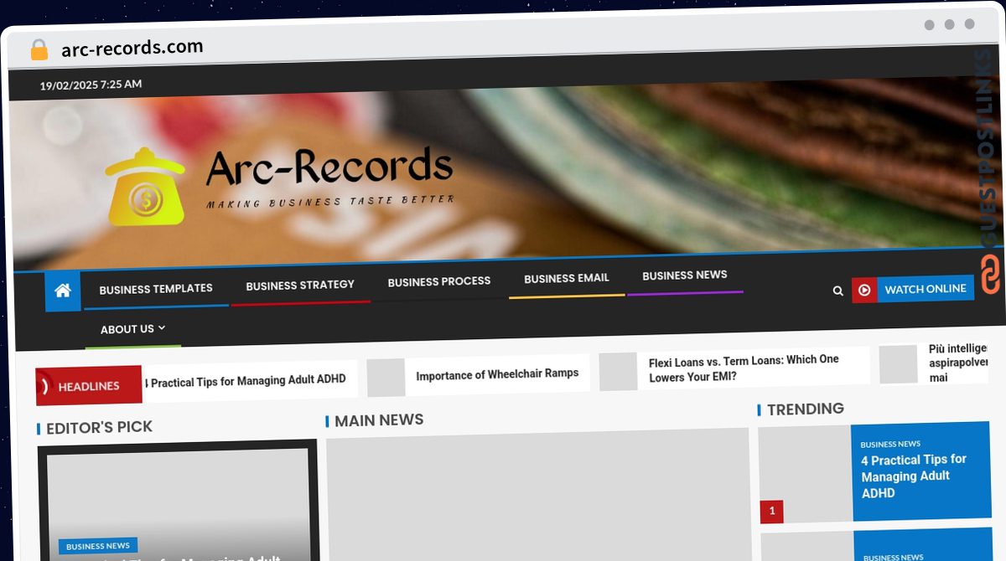Open the search magnifier icon

837,291
